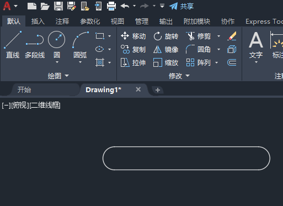
Task: Select the 阵列 array tool
Action: coord(198,62)
